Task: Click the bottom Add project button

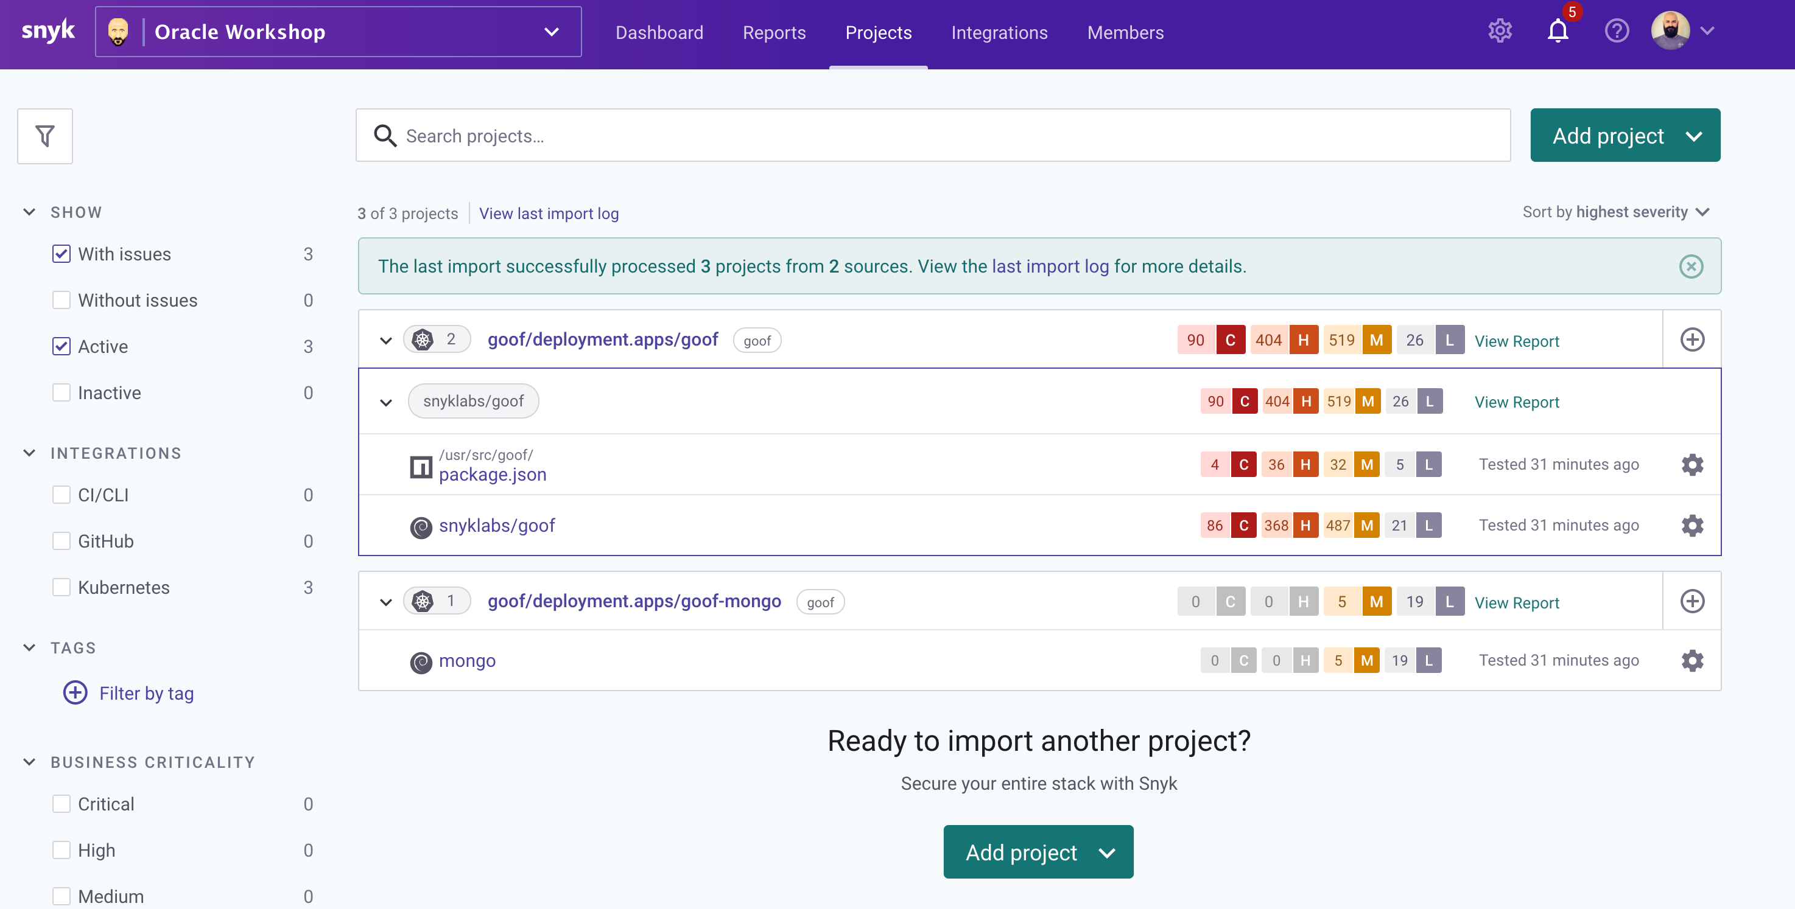Action: 1038,852
